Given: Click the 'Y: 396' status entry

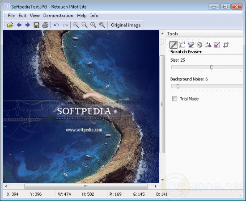Looking at the screenshot, I should pyautogui.click(x=36, y=194).
